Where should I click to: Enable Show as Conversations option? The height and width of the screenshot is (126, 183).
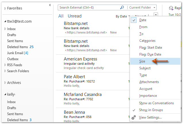pyautogui.click(x=156, y=103)
